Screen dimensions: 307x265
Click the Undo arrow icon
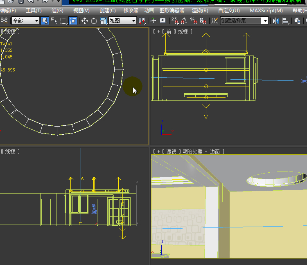31,2
